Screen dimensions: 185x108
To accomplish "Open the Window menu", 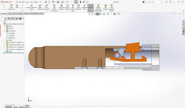I will [36, 2].
